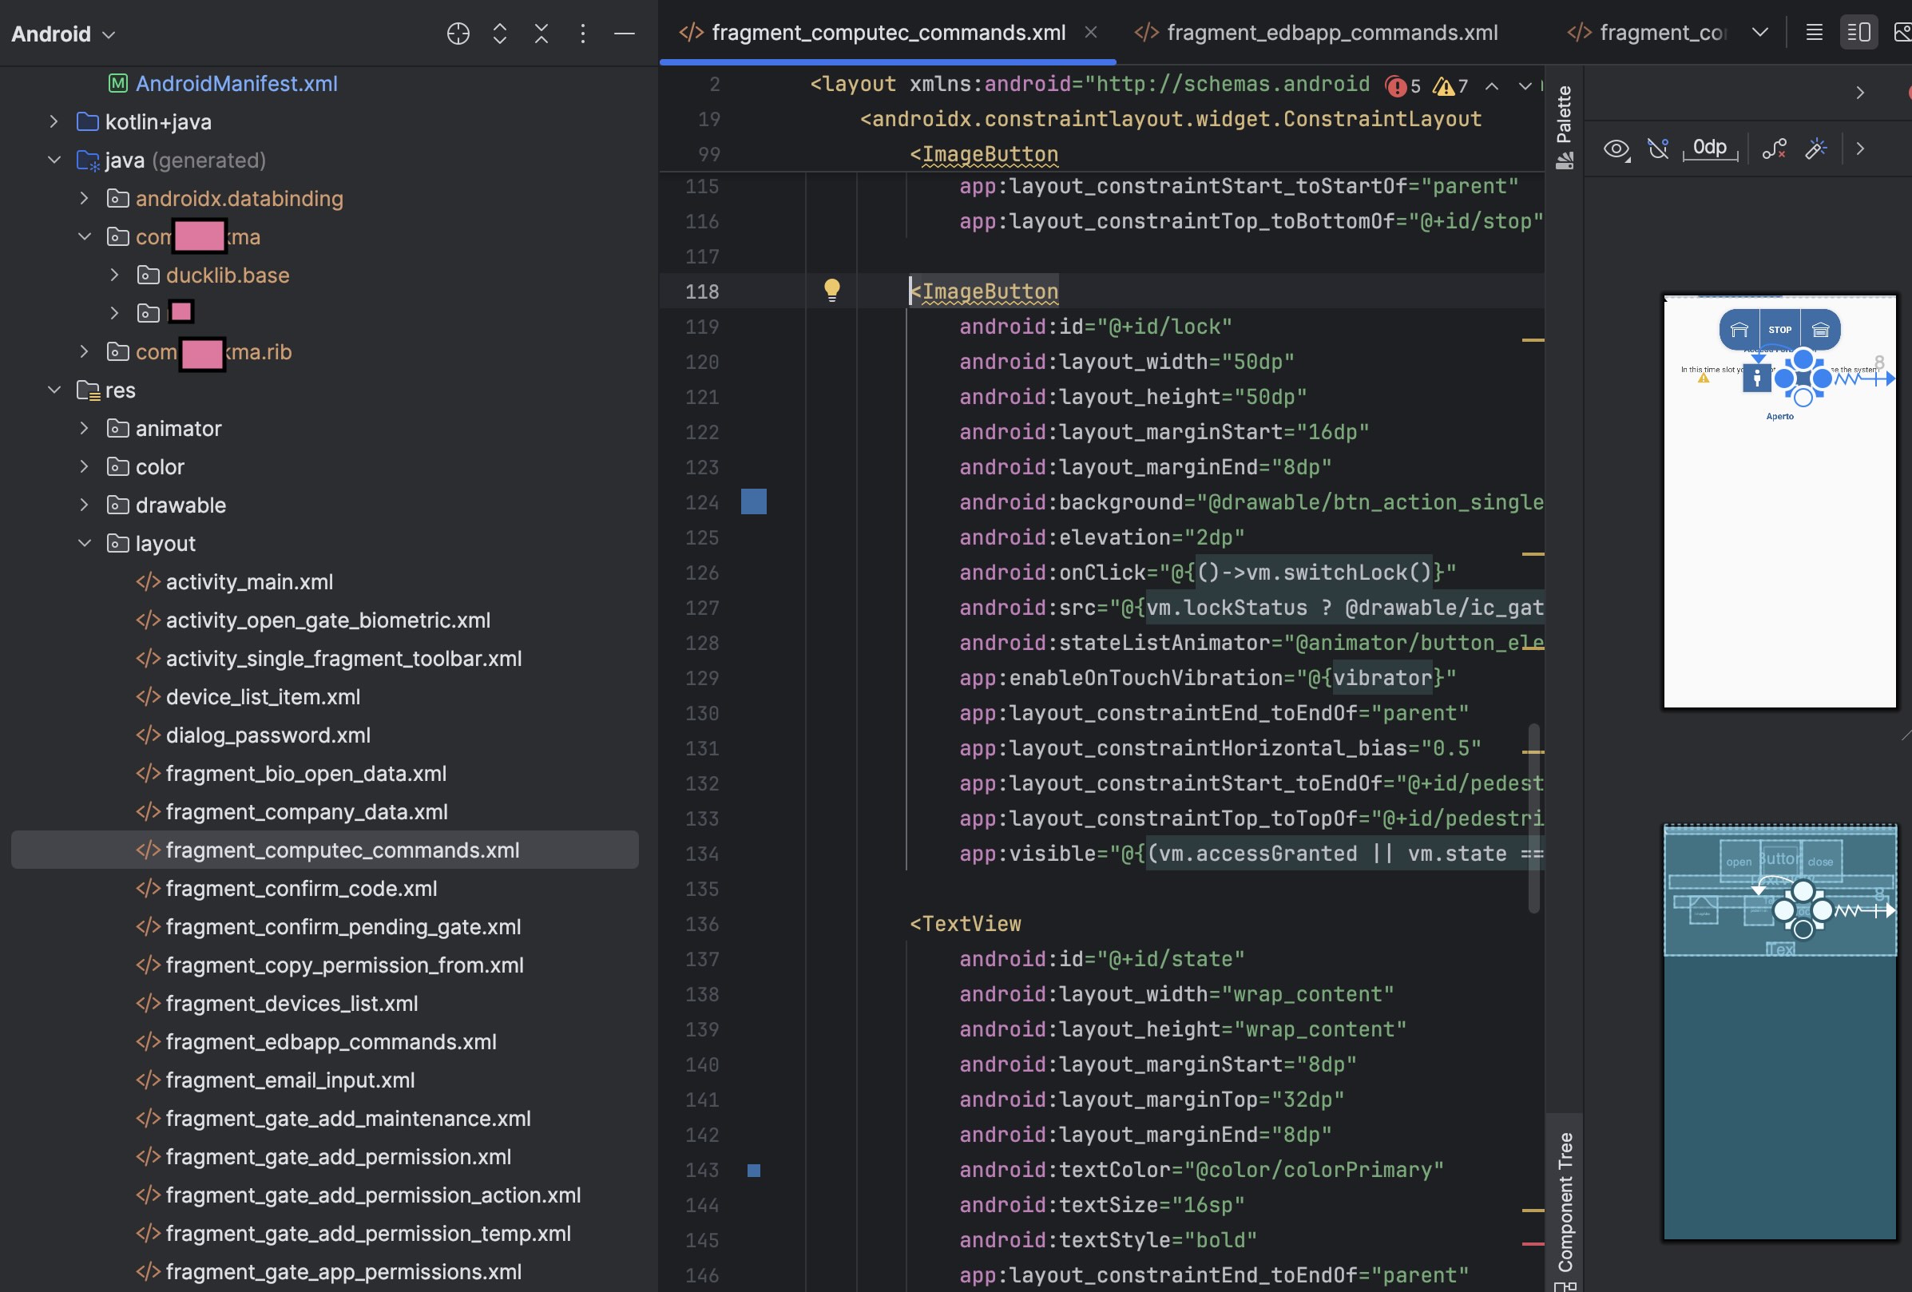Click the Infer Constraints magic wand

(1815, 149)
